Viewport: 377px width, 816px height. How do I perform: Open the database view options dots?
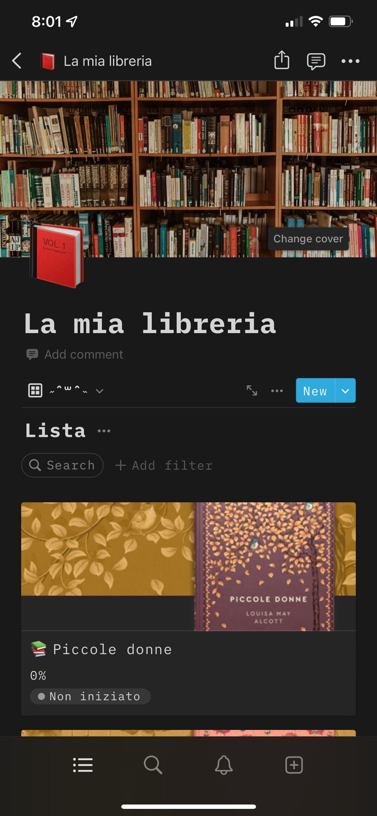click(x=277, y=390)
